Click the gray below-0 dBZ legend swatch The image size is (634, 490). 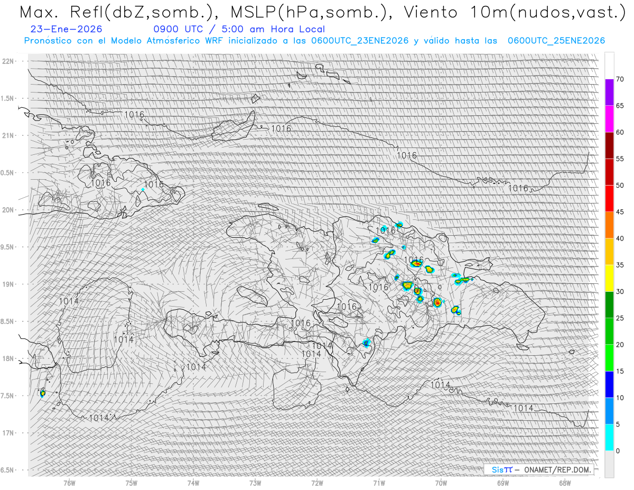click(609, 464)
